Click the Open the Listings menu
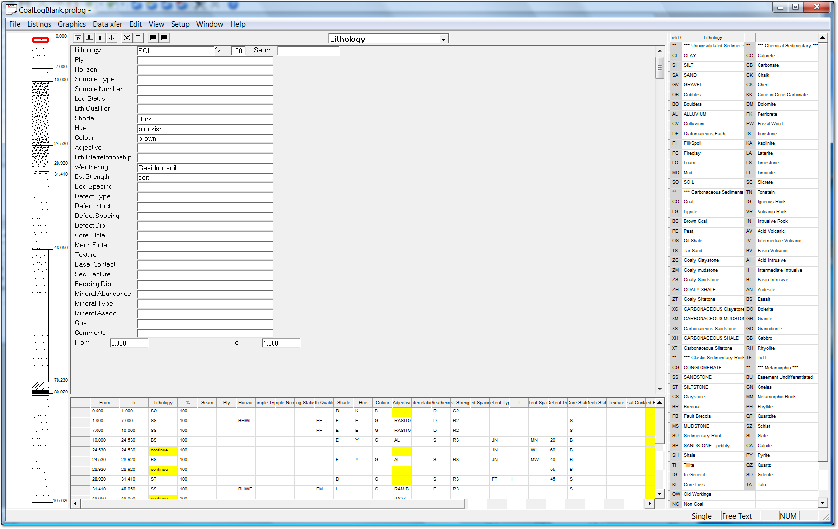The height and width of the screenshot is (529, 838). [39, 24]
